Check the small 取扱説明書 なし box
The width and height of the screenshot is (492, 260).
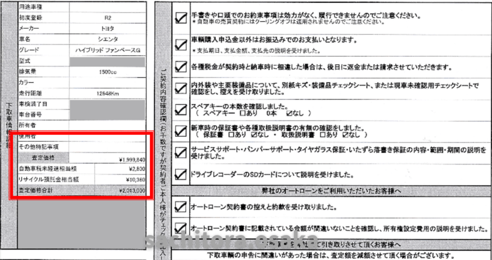[x=345, y=135]
